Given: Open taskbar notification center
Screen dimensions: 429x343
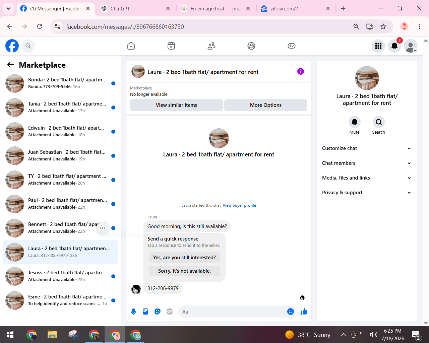Looking at the screenshot, I should (416, 335).
